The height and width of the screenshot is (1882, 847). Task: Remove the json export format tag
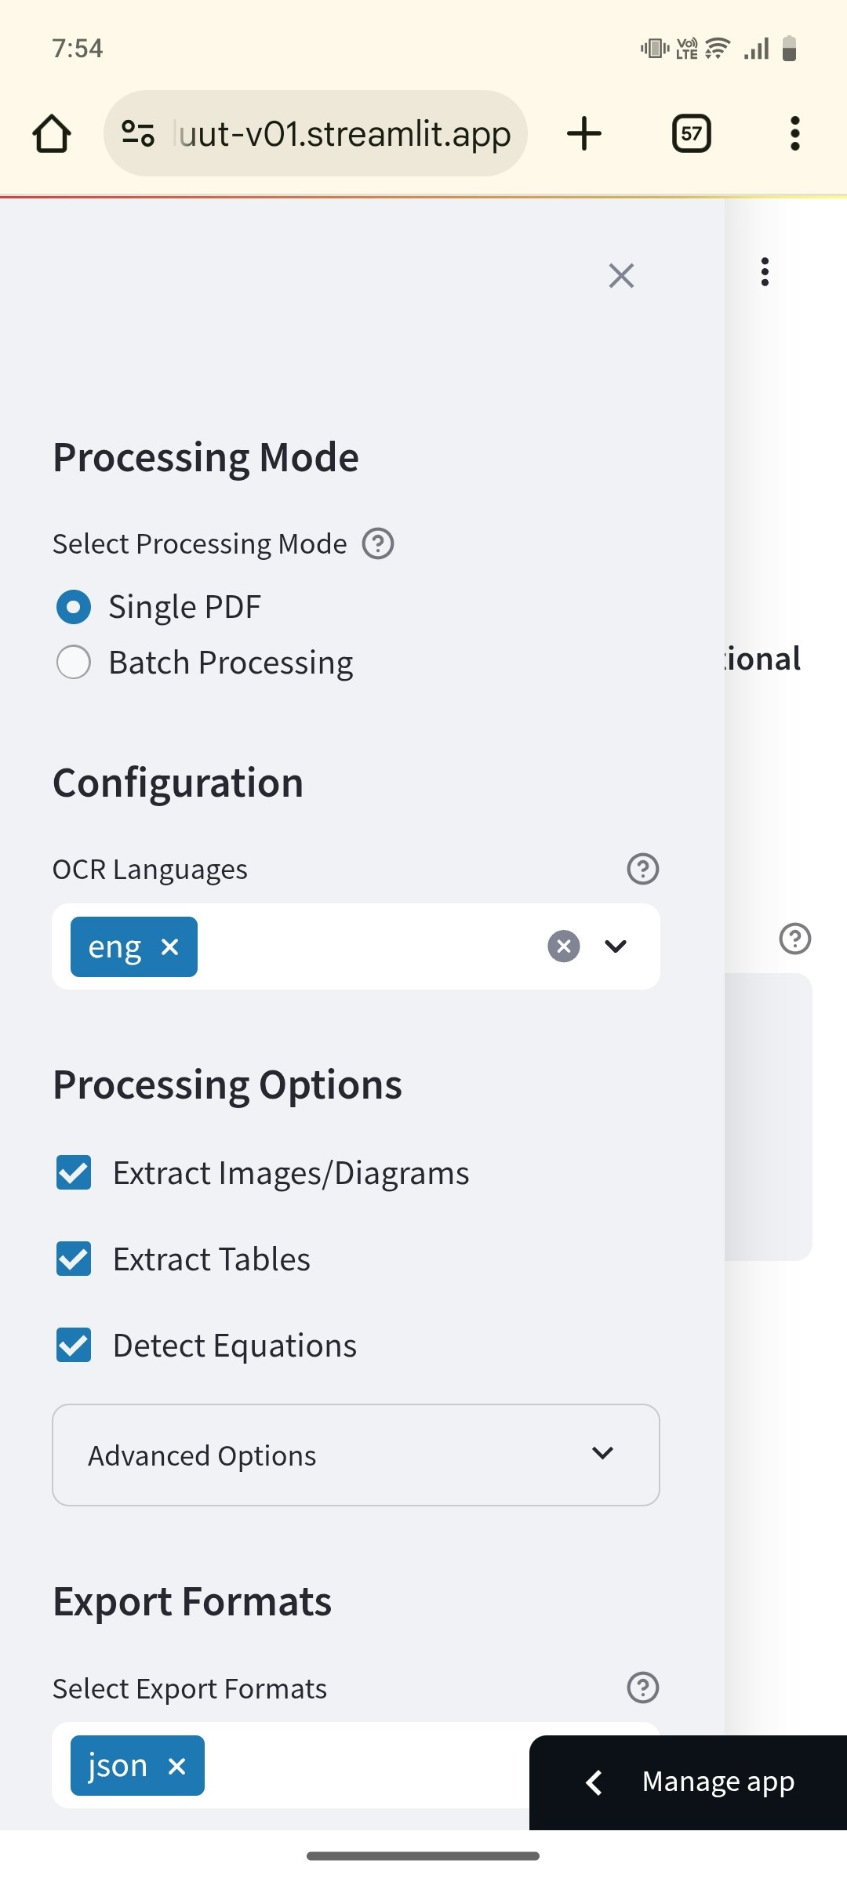[177, 1766]
